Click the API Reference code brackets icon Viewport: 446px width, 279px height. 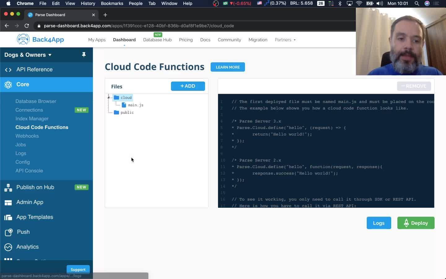(8, 70)
